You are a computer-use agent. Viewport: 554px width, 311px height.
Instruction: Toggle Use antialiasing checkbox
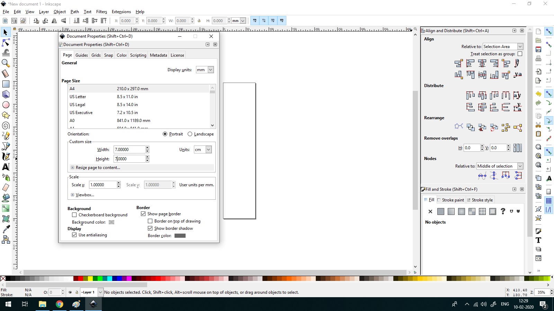74,235
